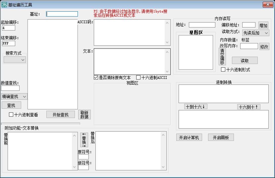
Task: Click the red PS hint text
Action: 130,13
